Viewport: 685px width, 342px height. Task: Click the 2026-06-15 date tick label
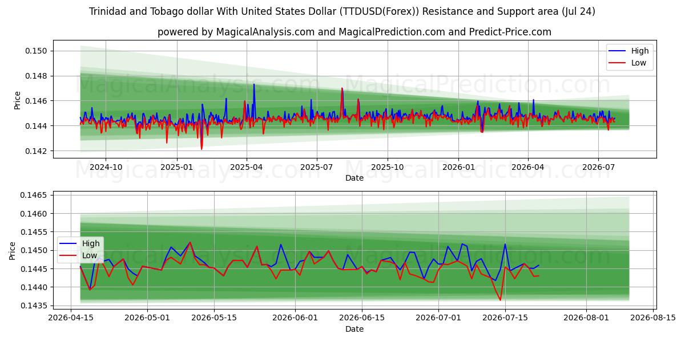pyautogui.click(x=362, y=319)
